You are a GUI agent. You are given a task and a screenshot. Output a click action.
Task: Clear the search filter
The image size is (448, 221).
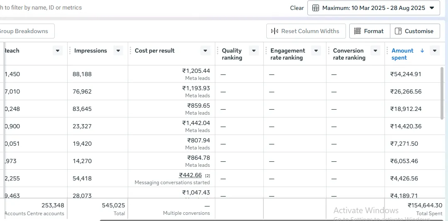(297, 8)
